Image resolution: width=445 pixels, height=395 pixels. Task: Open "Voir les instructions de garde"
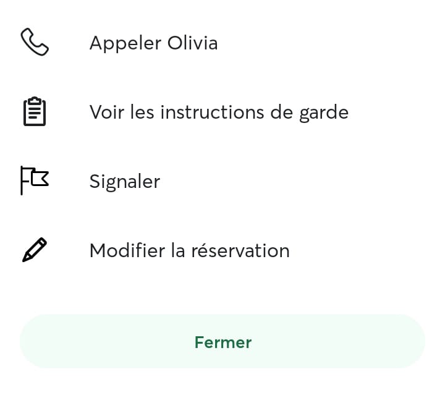(222, 112)
